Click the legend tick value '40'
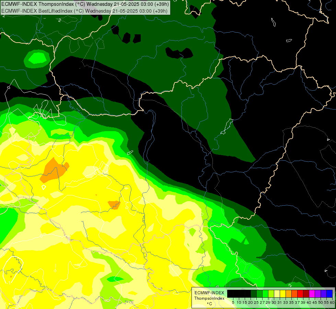 coord(309,302)
